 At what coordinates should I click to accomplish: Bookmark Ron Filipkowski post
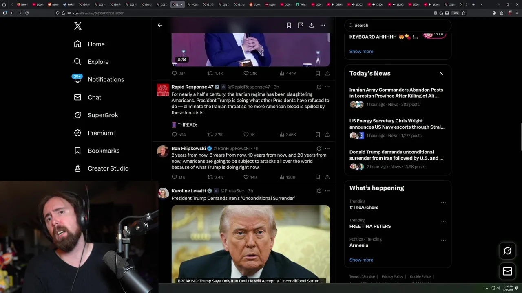318,177
